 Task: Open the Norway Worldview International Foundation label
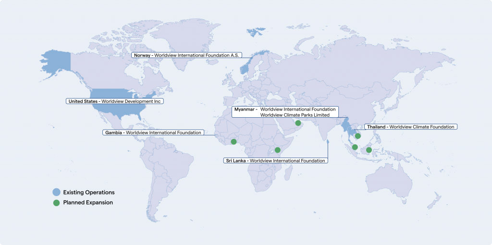pyautogui.click(x=187, y=55)
